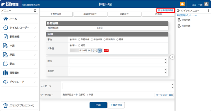Click the ダウンロード cloud icon

pyautogui.click(x=6, y=82)
